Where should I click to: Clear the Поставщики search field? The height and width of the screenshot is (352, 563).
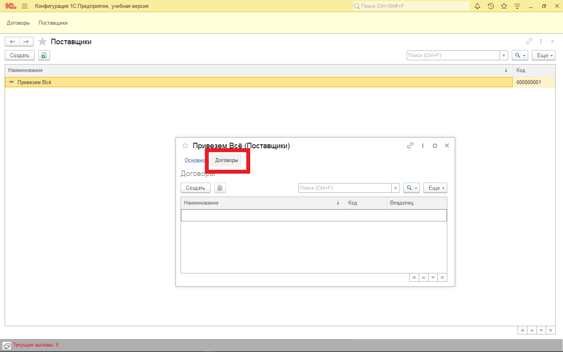[504, 56]
